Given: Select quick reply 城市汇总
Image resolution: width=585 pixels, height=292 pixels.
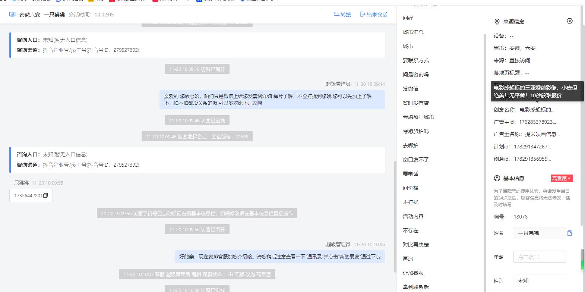Looking at the screenshot, I should [x=413, y=32].
